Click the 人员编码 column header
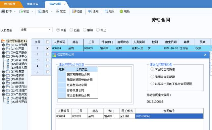 pos(60,42)
